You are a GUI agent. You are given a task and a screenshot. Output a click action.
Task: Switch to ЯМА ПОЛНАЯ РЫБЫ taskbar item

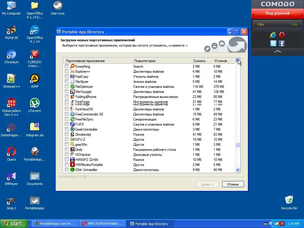tap(102, 224)
